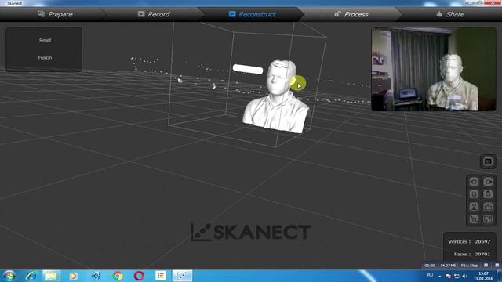
Task: Click the single square view icon above view grid
Action: point(488,161)
